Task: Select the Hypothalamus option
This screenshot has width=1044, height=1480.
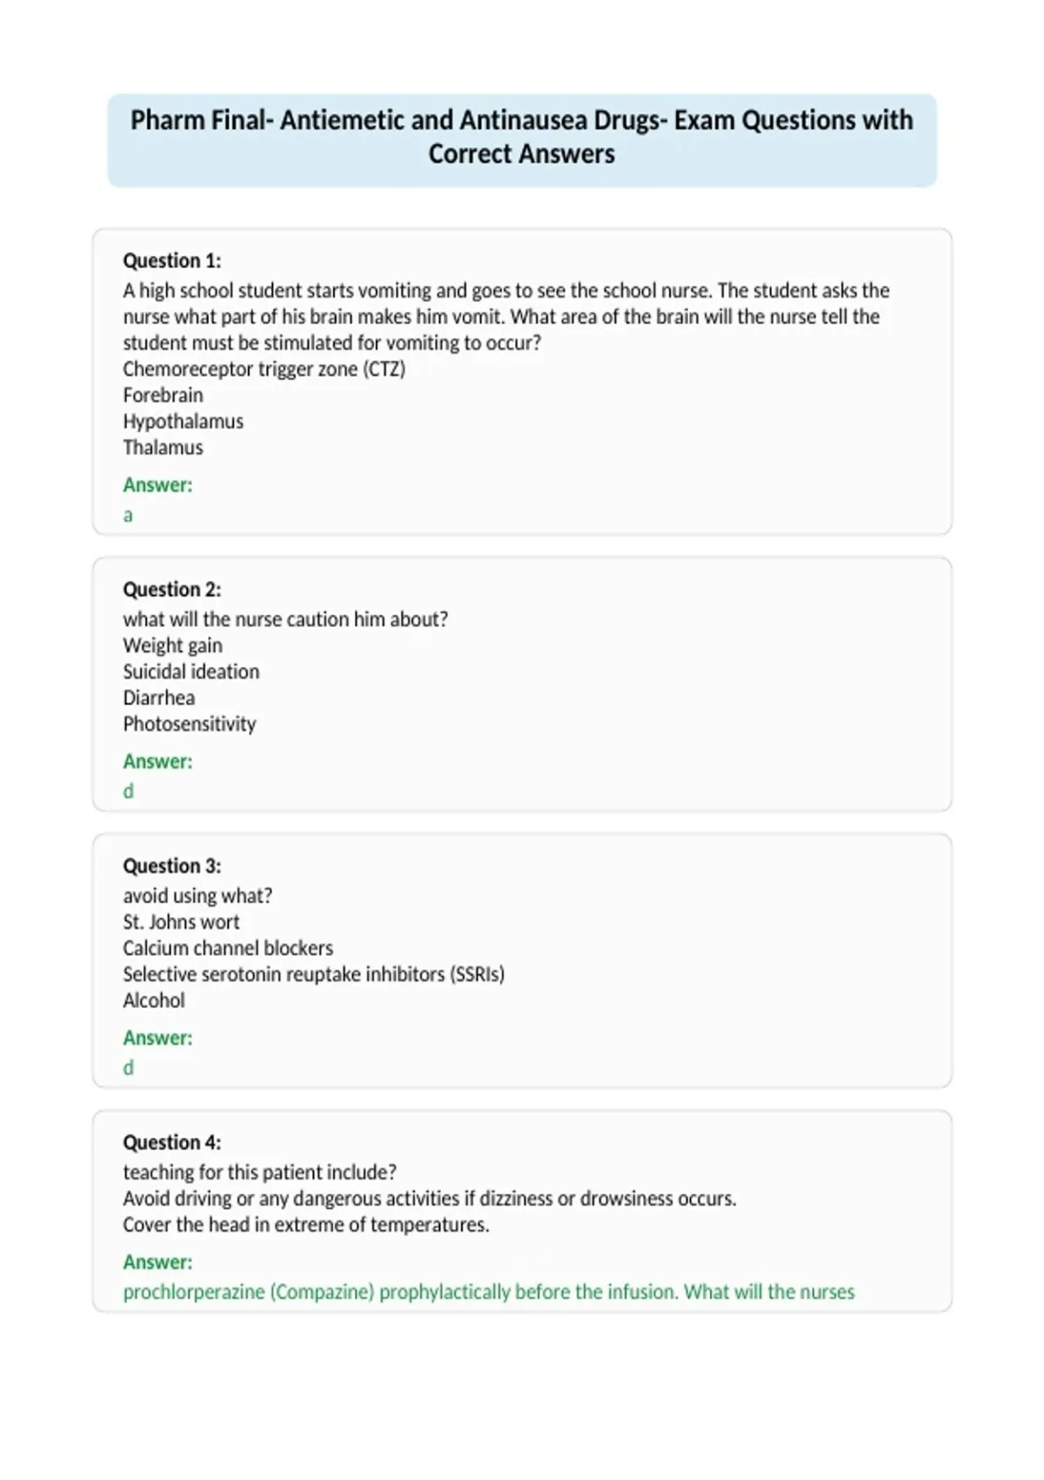Action: click(183, 421)
